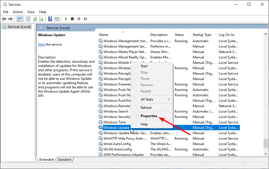Click gear icon of WinHTTP Web Proxy row
Screen dimensions: 269x169
pos(100,138)
